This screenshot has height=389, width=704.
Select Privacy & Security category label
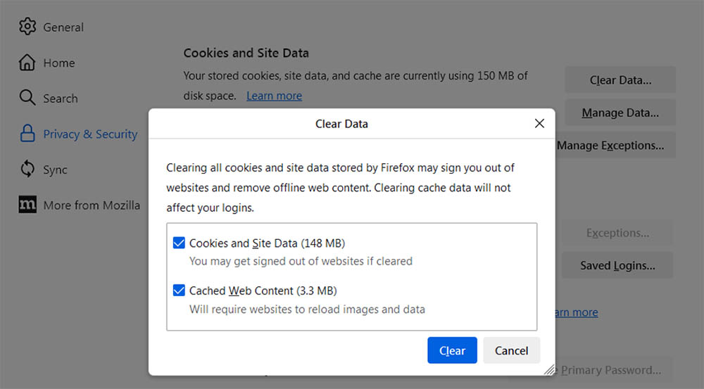[x=90, y=134]
